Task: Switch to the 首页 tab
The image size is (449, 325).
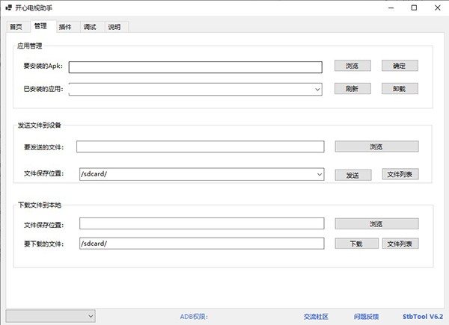Action: (16, 27)
